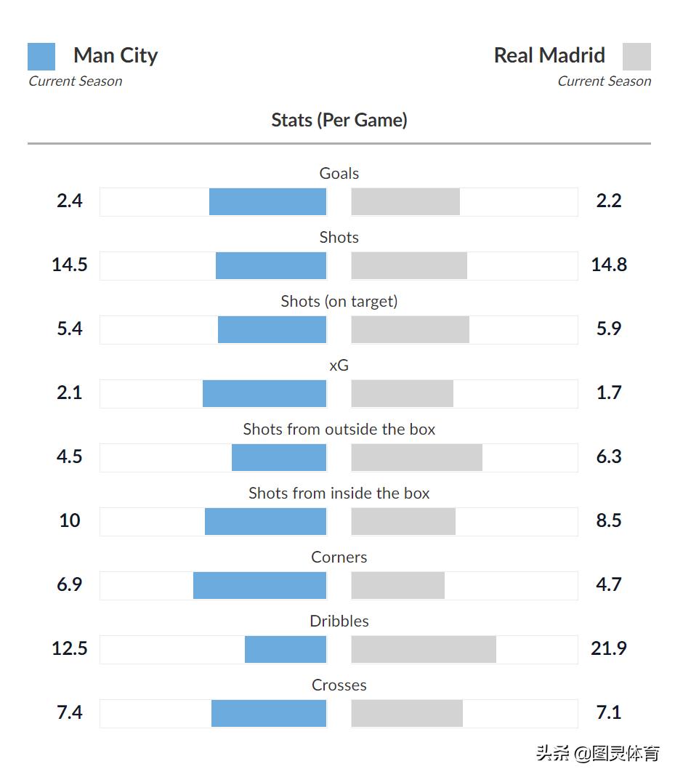Screen dimensions: 675x777
Task: Click Man City's blue Crosses bar
Action: click(x=269, y=713)
